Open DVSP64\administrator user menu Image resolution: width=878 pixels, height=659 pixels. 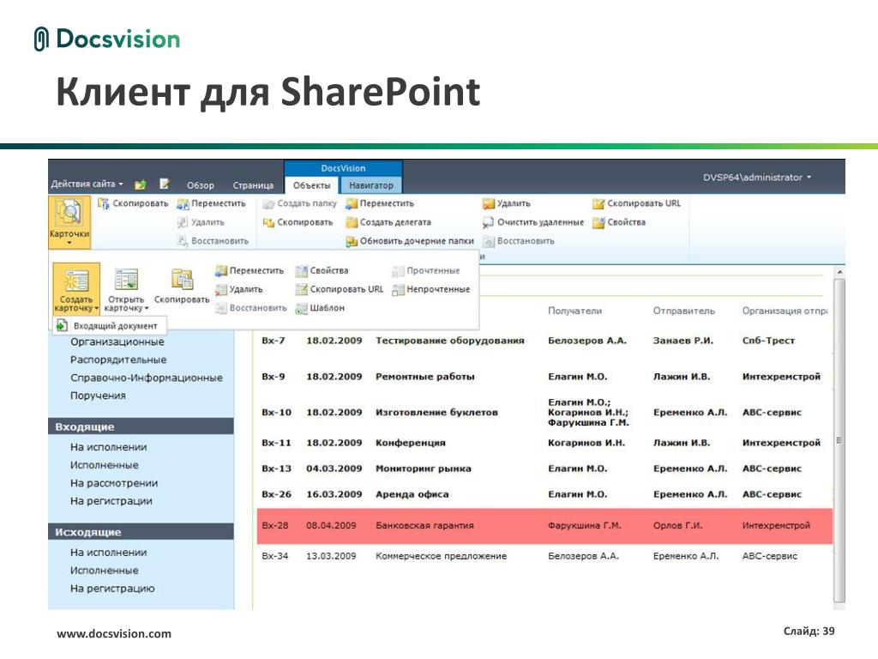[x=757, y=177]
